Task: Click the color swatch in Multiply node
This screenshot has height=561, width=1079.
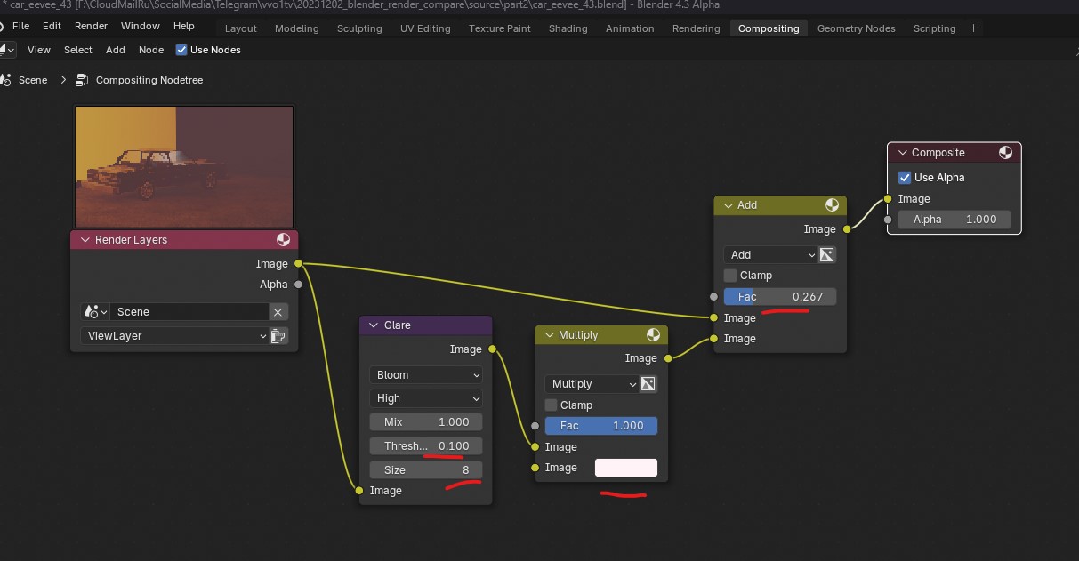Action: pos(626,468)
